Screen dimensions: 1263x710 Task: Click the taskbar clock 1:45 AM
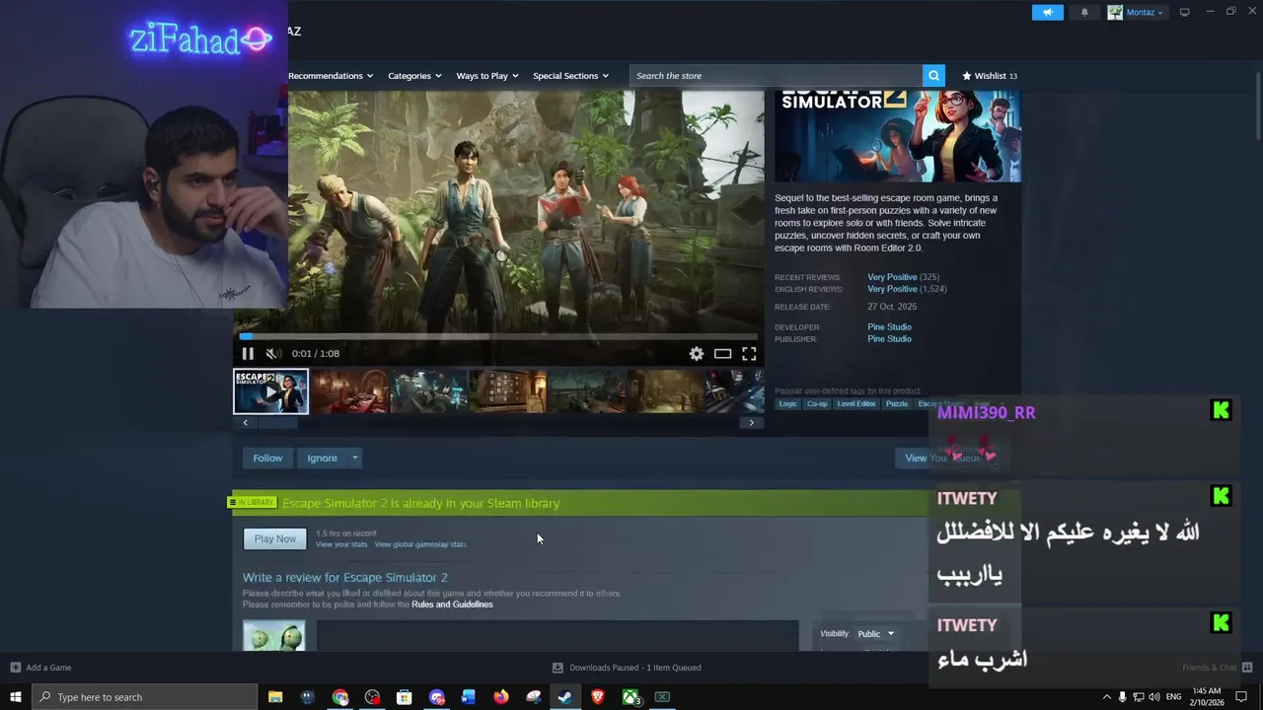tap(1207, 697)
